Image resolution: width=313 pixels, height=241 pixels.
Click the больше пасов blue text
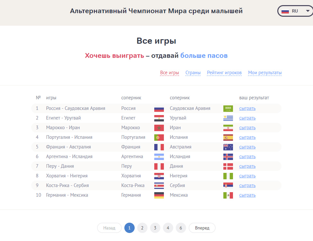[x=204, y=56]
